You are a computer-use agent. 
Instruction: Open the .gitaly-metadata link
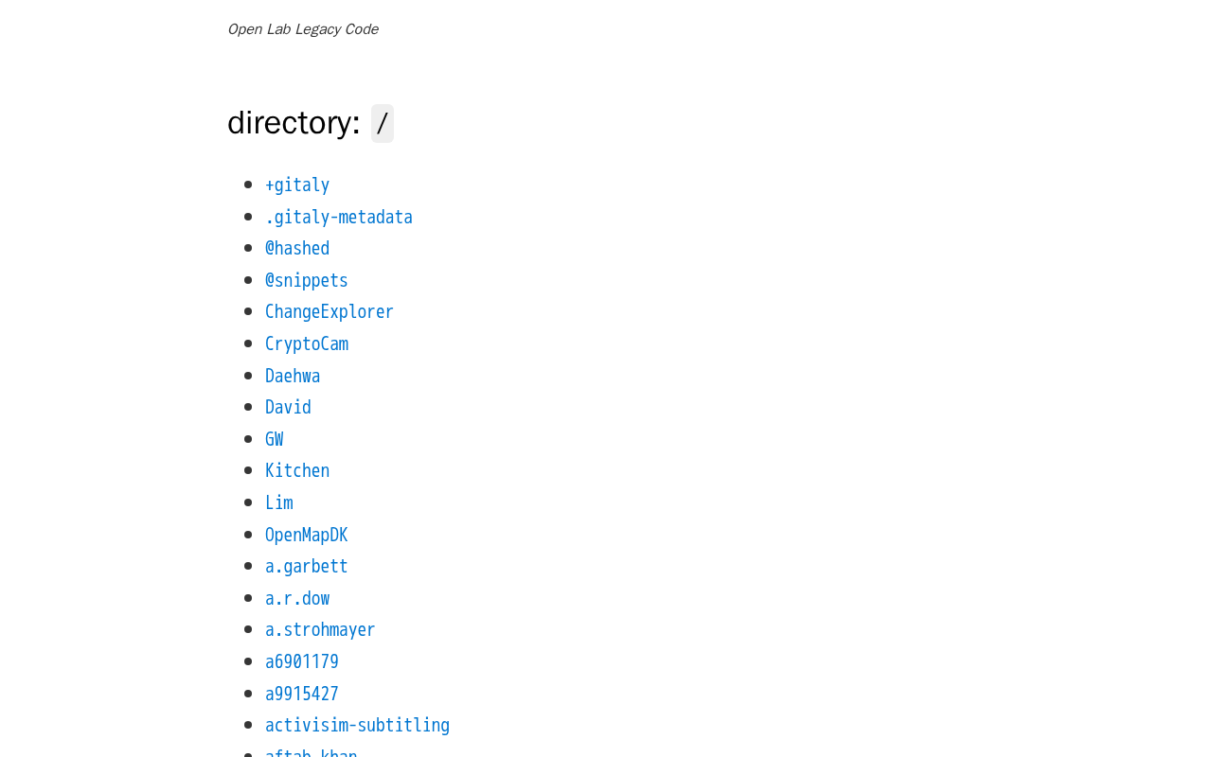tap(339, 218)
